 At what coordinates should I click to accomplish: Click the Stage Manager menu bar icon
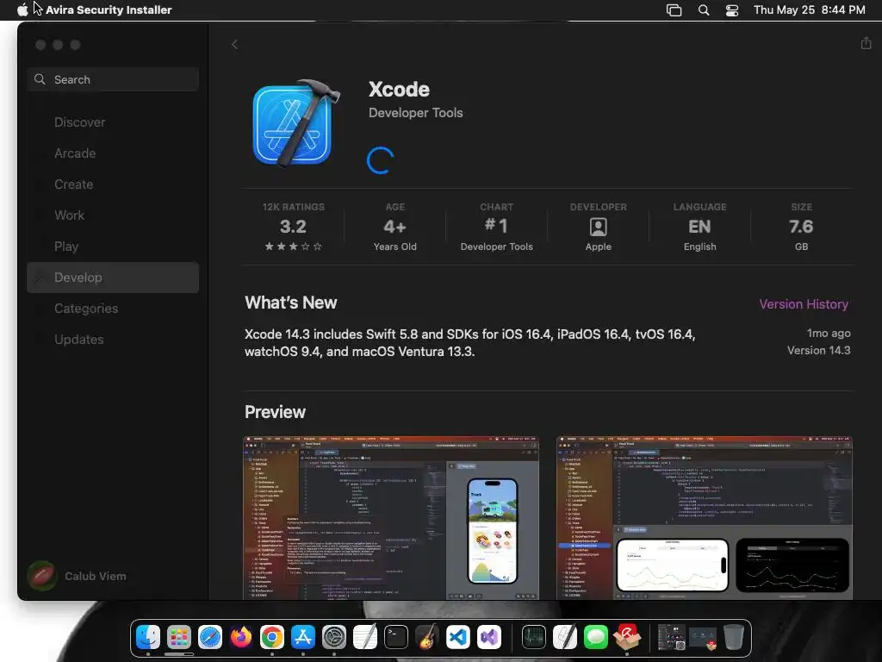[x=674, y=9]
